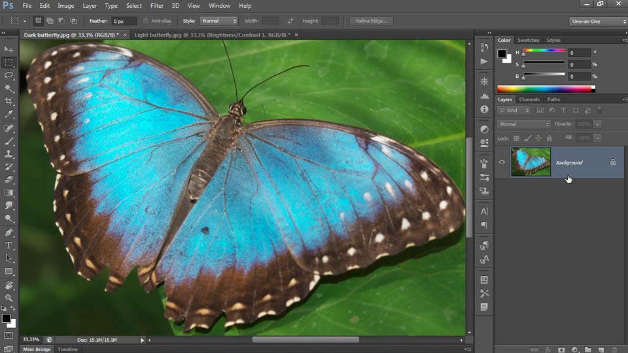
Task: Activate the Zoom tool in toolbox
Action: point(9,297)
